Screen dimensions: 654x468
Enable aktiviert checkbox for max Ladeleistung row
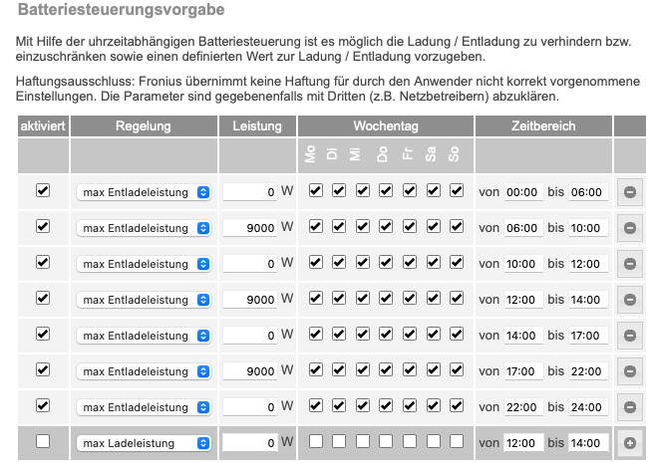tap(43, 441)
